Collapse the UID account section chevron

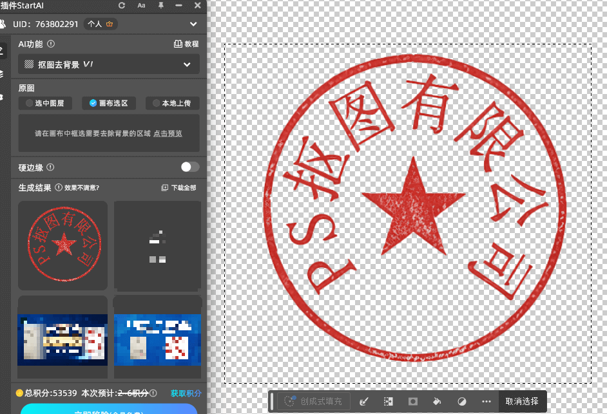click(192, 24)
